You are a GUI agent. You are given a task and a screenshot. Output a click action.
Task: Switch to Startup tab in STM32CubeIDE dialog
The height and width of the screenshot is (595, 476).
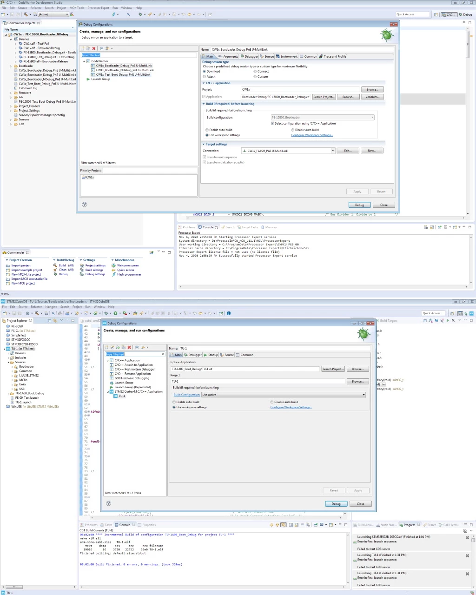tap(211, 355)
